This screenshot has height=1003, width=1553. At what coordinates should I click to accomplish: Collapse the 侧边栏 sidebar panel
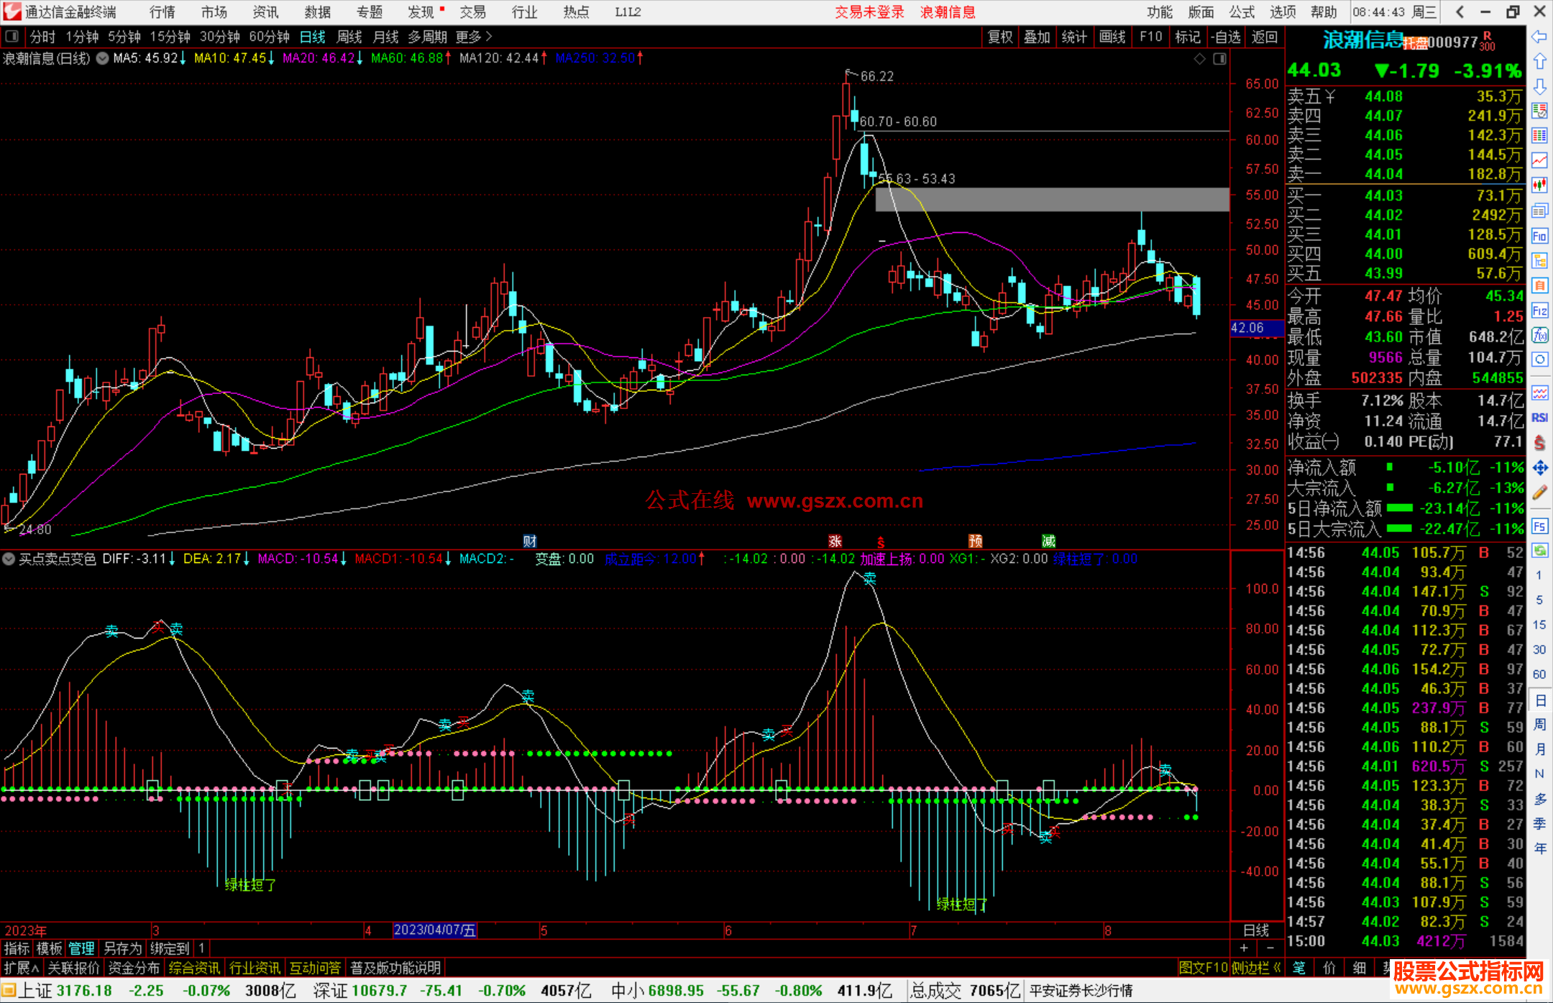(x=1256, y=968)
